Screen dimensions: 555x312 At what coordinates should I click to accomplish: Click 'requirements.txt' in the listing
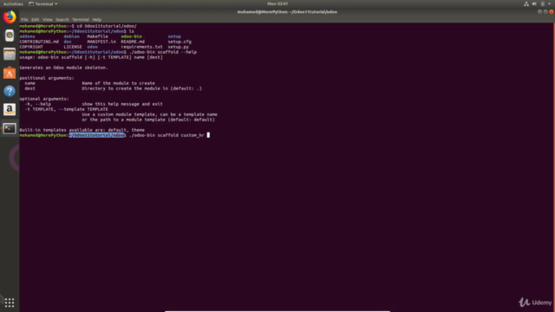(142, 47)
